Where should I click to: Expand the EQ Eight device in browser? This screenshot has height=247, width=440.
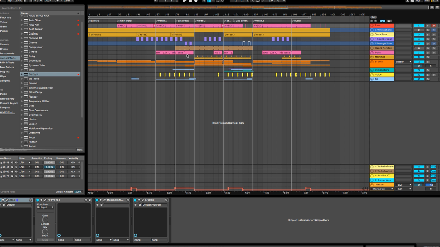coord(22,74)
